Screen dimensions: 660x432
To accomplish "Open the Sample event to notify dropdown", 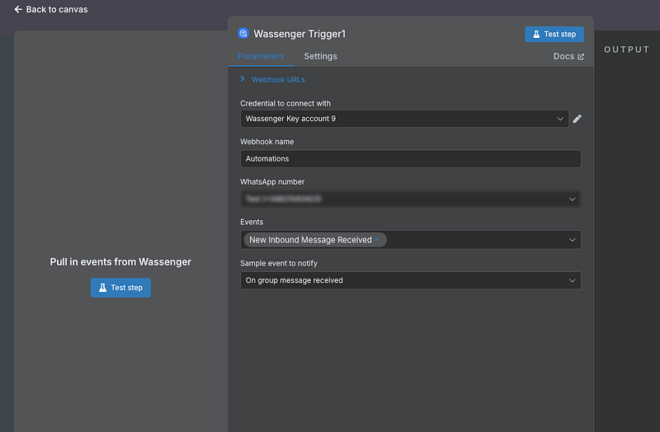I will pos(410,280).
